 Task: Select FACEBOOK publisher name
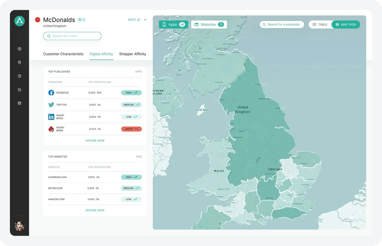(x=62, y=93)
